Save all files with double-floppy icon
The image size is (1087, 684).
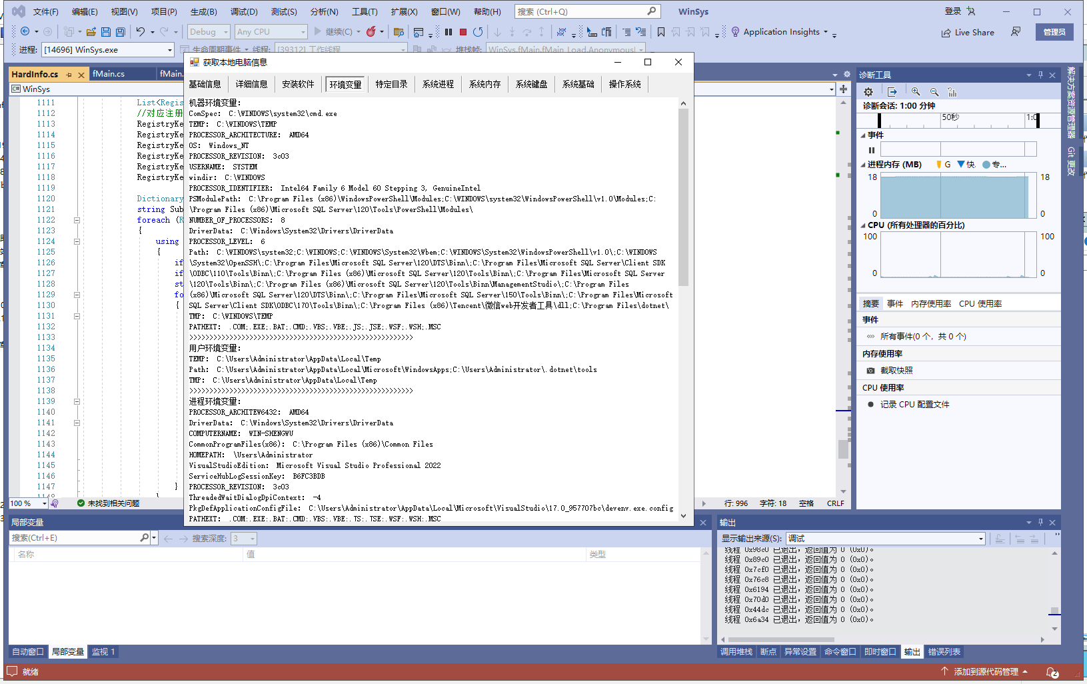click(121, 31)
